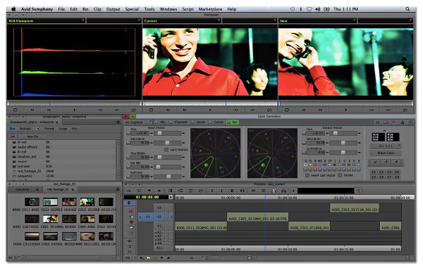The height and width of the screenshot is (268, 423).
Task: Switch to the Format tab in project window
Action: coord(49,129)
